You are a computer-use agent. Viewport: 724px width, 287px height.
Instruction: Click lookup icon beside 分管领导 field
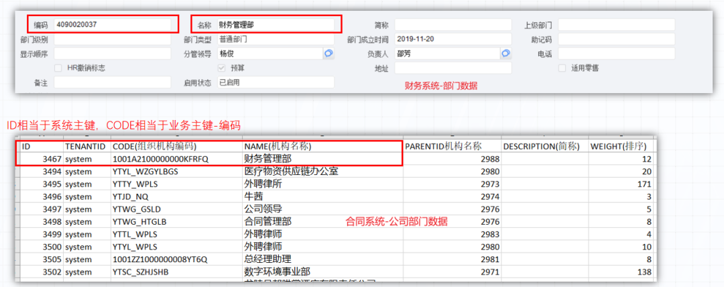click(328, 54)
